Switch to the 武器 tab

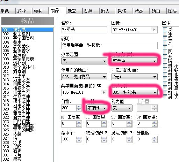pos(74,11)
